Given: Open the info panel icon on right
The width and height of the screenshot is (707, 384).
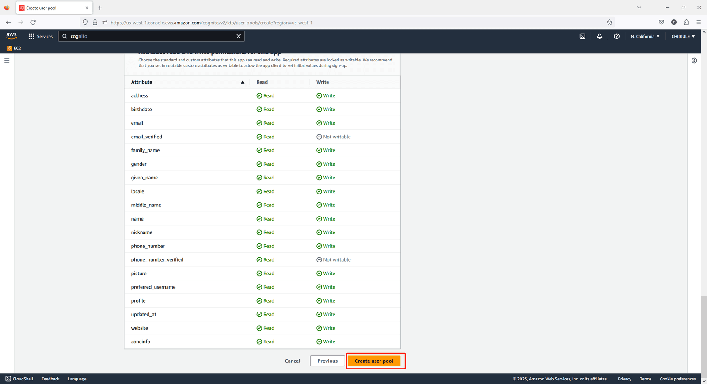Looking at the screenshot, I should point(694,61).
